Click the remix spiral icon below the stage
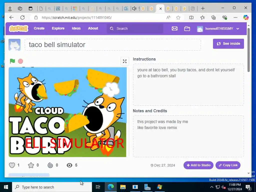Screen dimensions: 256x192 coord(50,165)
